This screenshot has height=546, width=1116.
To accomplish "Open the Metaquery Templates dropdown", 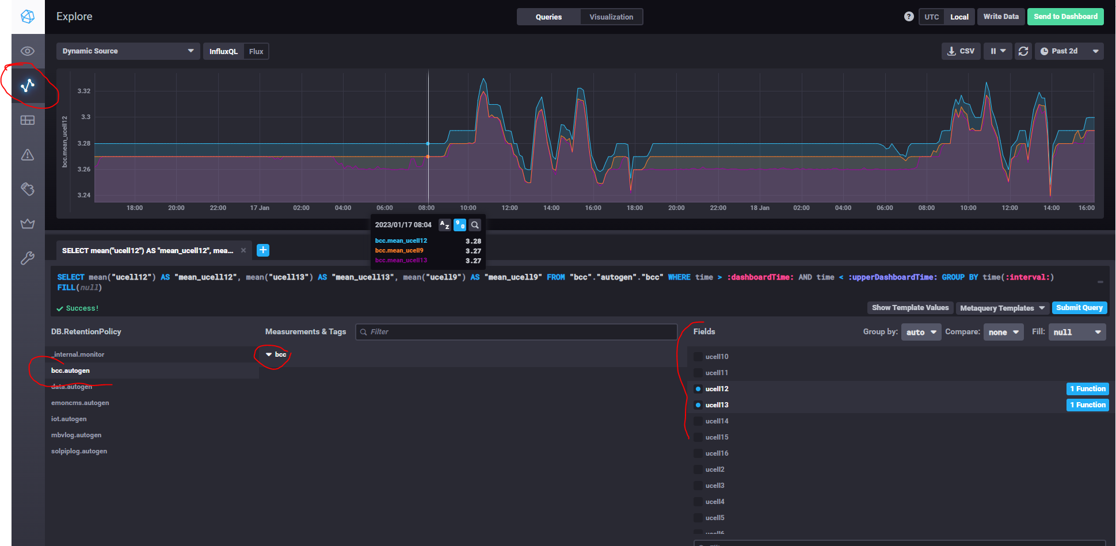I will (1002, 308).
